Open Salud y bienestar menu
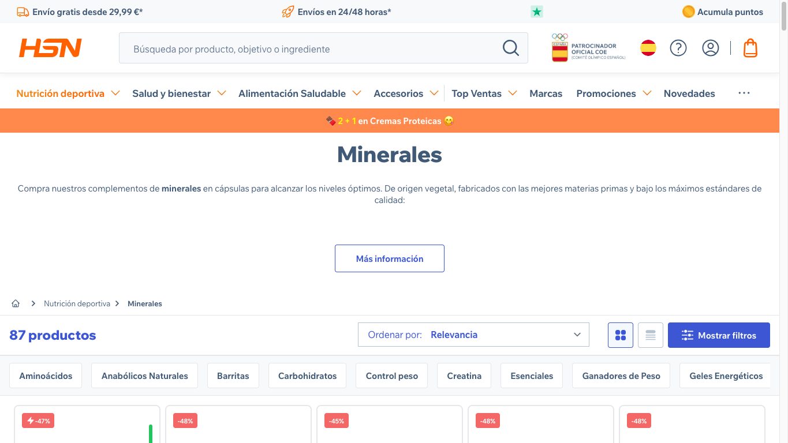Viewport: 788px width, 443px height. [171, 93]
